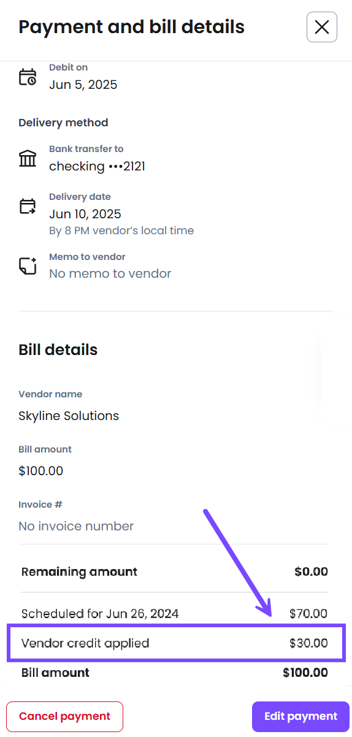Click the No memo to vendor text
The image size is (352, 737).
point(110,273)
